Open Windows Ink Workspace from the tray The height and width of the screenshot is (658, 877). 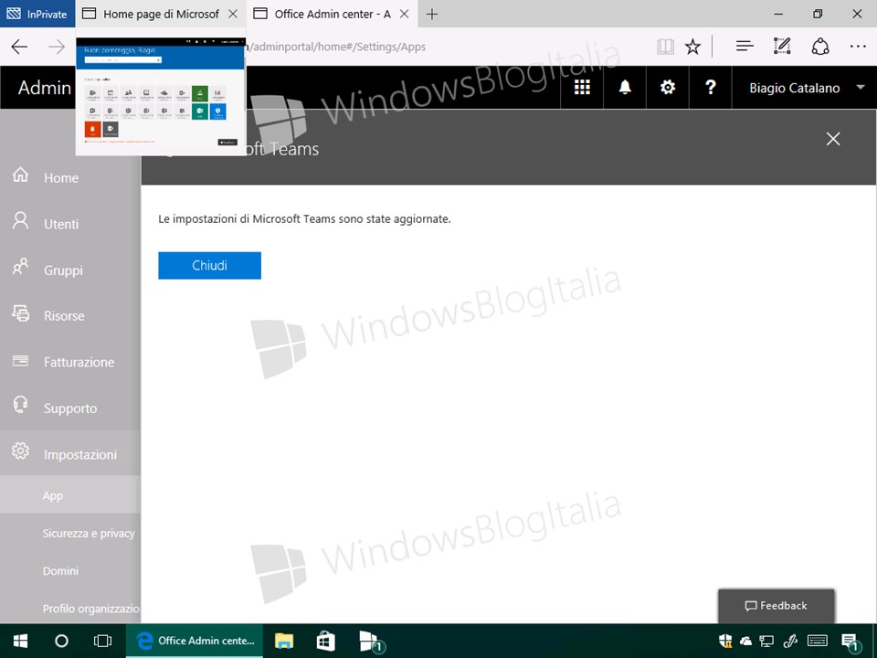[x=790, y=641]
